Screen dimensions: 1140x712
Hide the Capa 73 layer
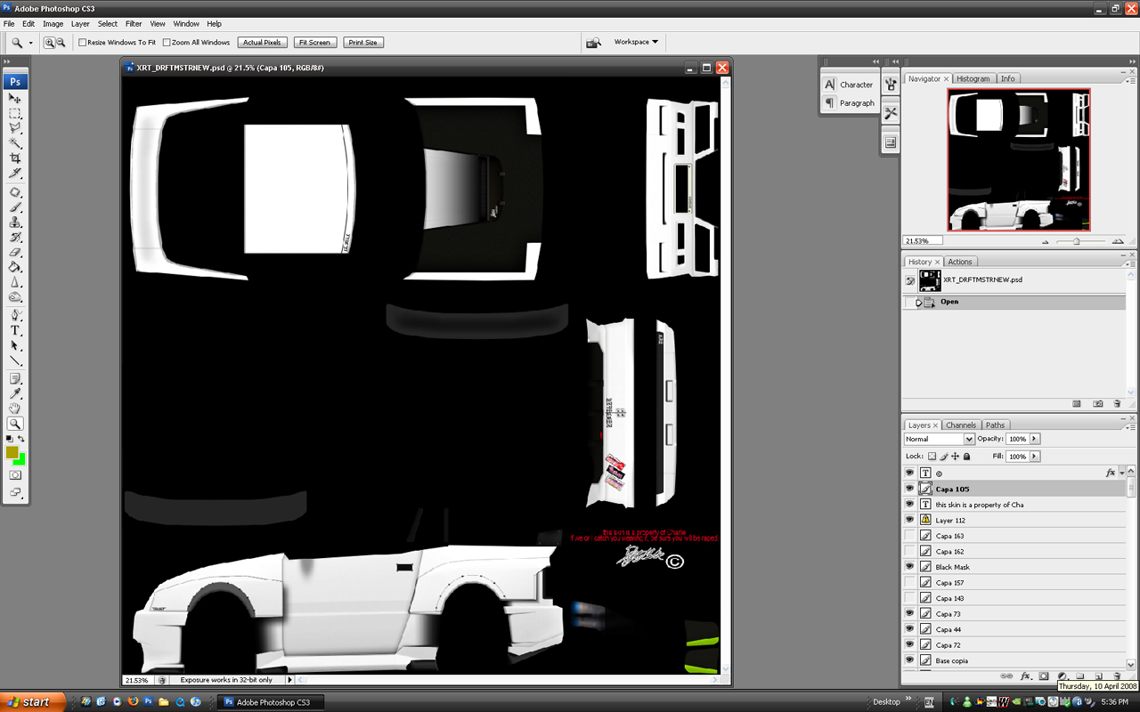(909, 614)
